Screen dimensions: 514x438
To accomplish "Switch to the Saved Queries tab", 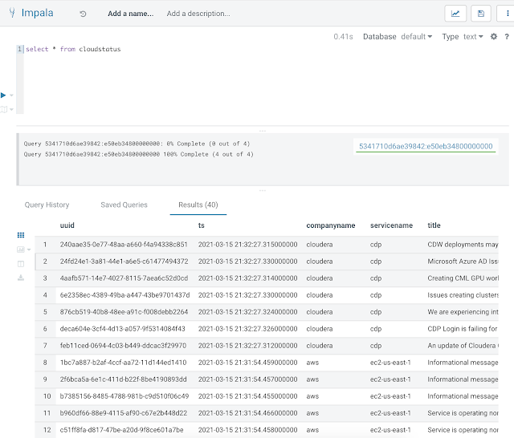I will tap(124, 205).
